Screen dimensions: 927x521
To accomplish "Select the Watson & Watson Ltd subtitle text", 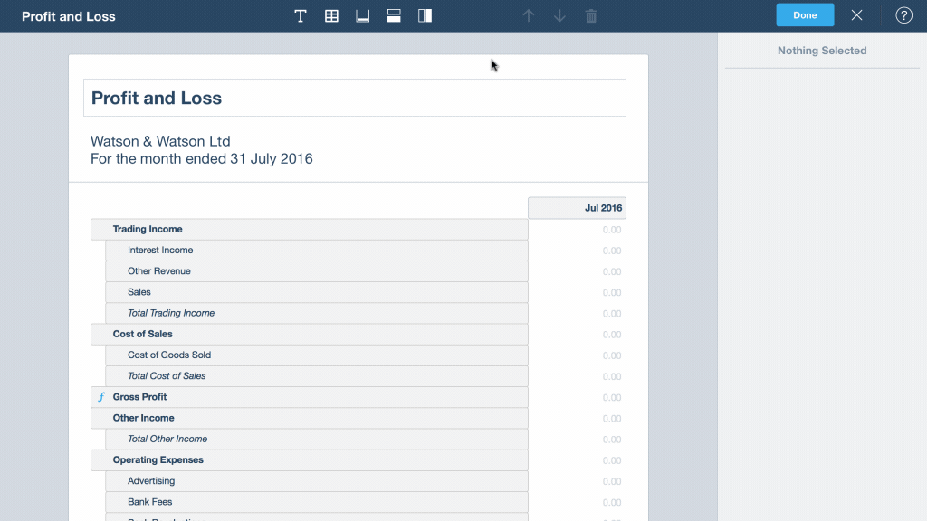I will pos(160,141).
